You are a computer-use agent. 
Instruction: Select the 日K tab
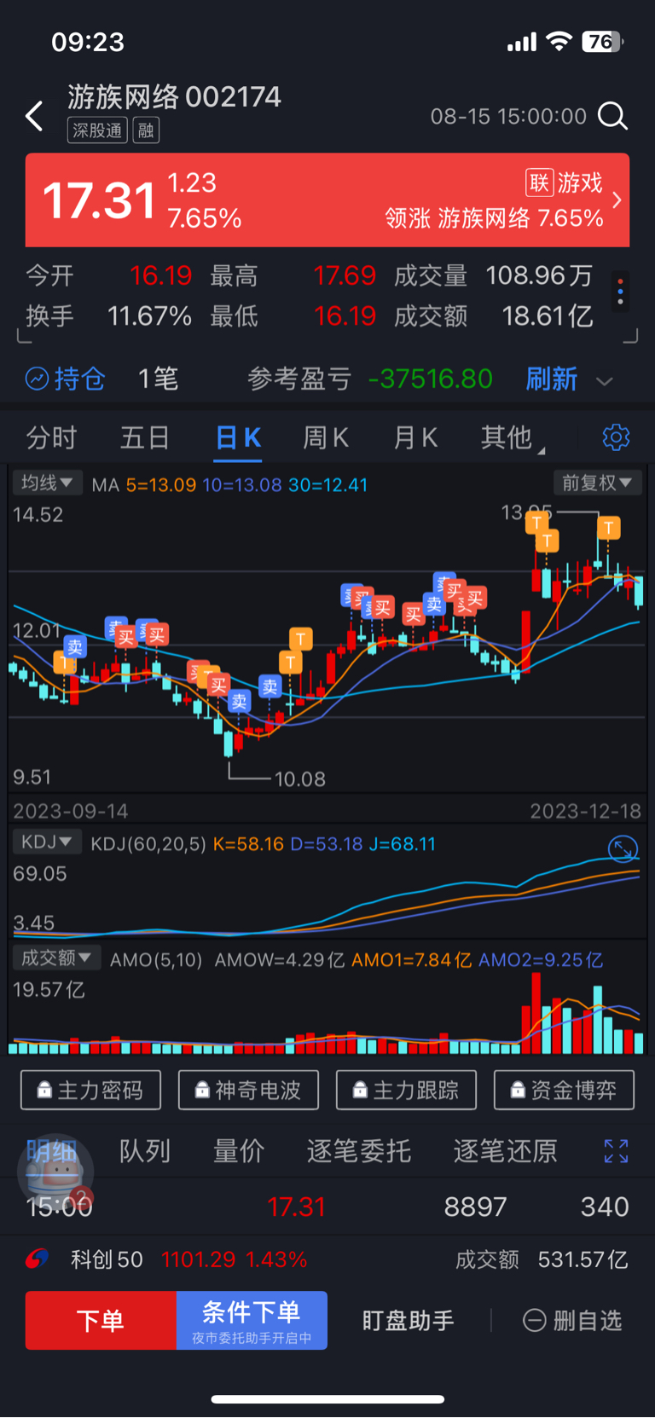(238, 437)
